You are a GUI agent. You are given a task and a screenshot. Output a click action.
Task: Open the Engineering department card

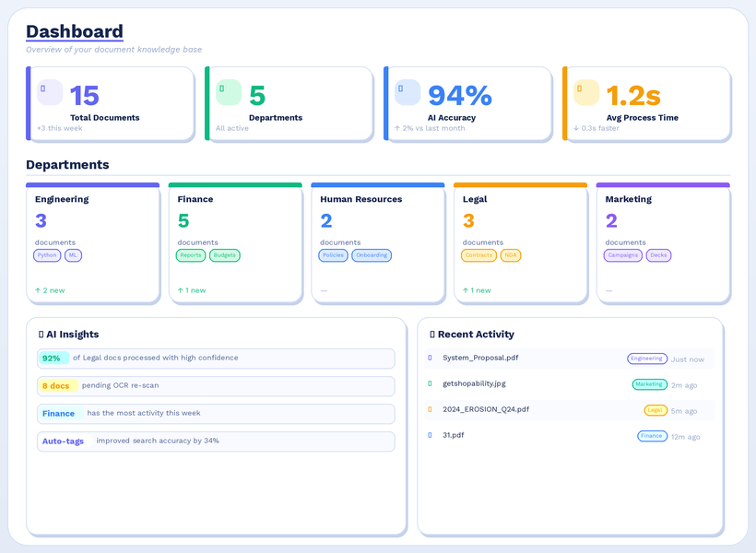pos(92,243)
